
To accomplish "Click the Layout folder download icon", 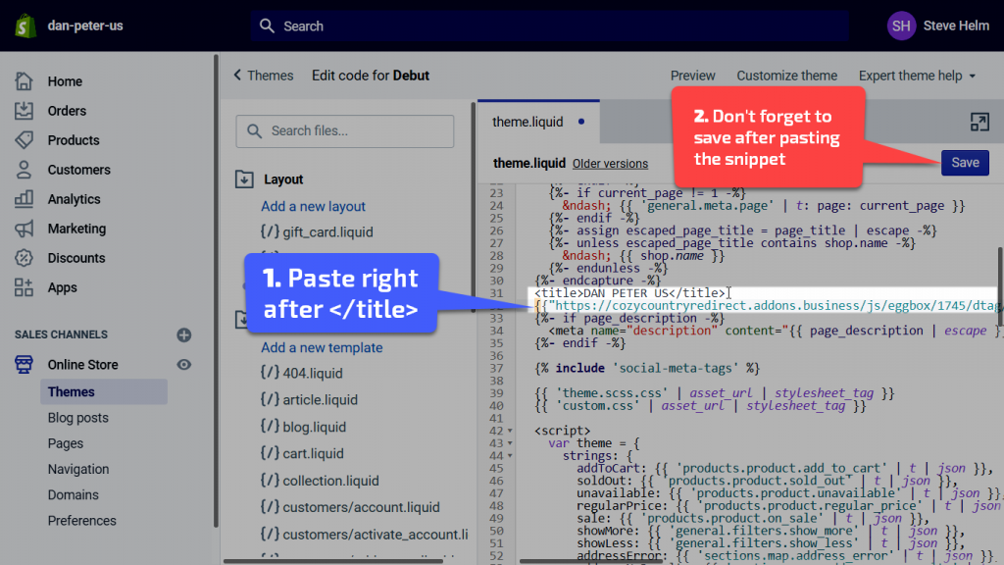I will coord(244,179).
